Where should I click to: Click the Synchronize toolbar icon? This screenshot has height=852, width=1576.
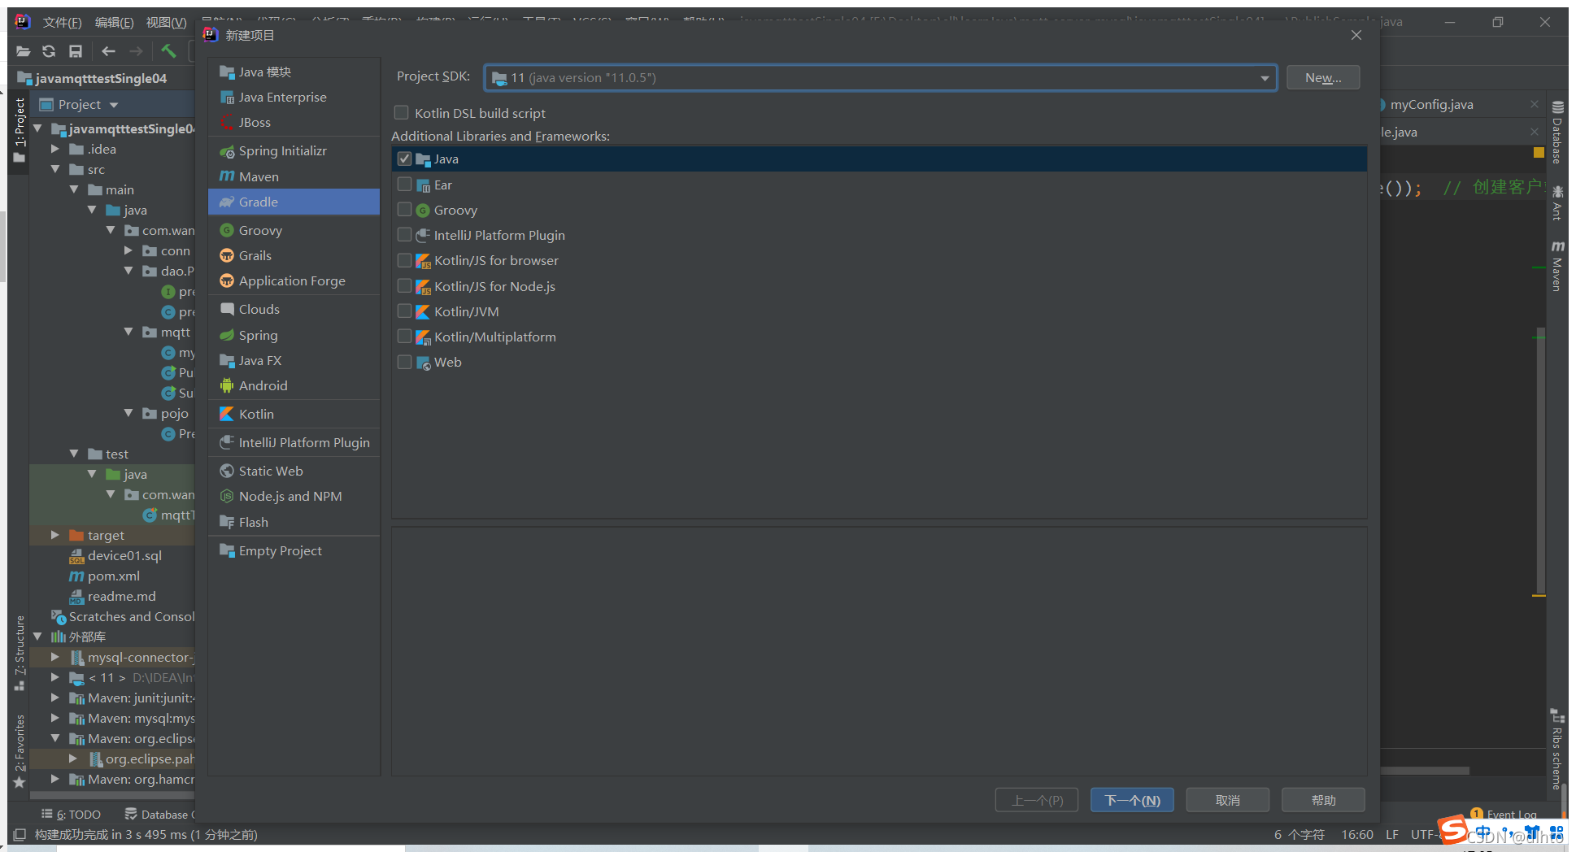[x=49, y=51]
